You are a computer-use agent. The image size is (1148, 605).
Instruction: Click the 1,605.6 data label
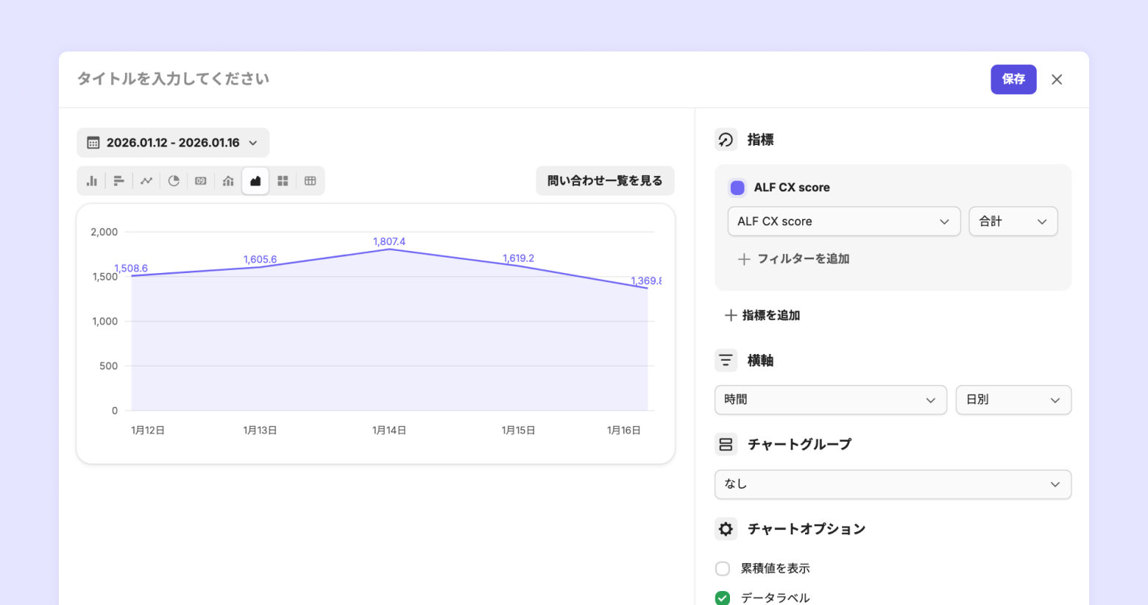[x=261, y=259]
